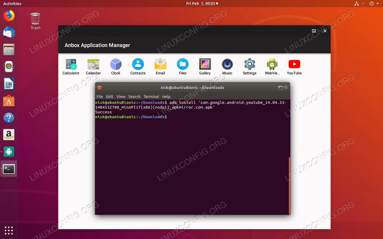This screenshot has height=239, width=383.
Task: Open the terminal File menu
Action: point(100,97)
